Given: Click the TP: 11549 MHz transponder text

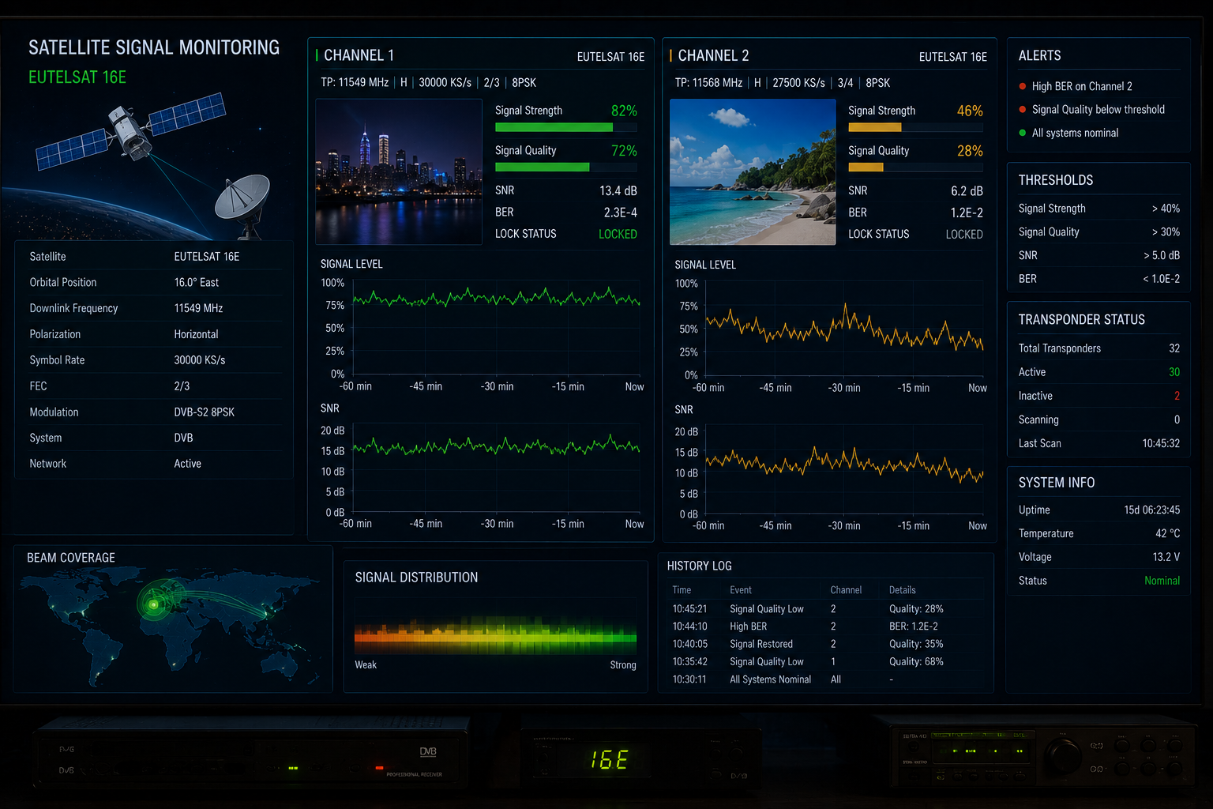Looking at the screenshot, I should [x=355, y=82].
